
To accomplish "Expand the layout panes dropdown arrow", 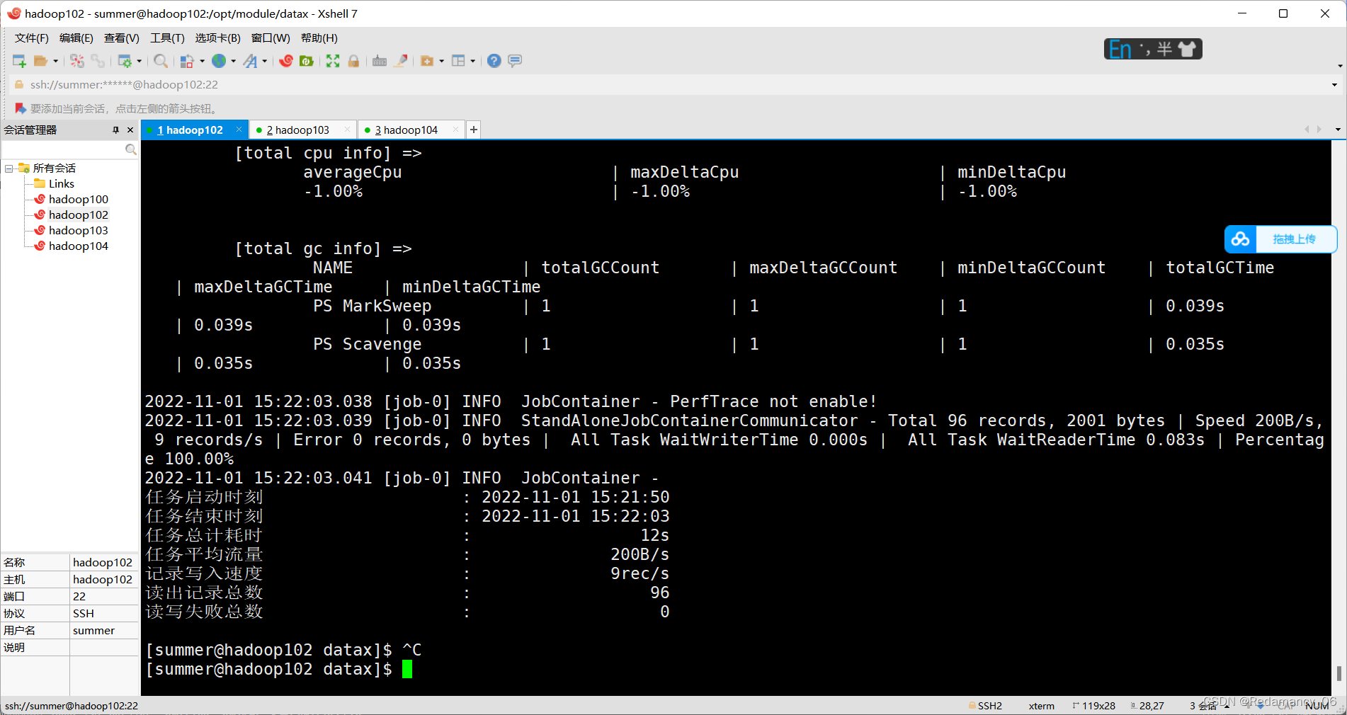I will pyautogui.click(x=472, y=61).
